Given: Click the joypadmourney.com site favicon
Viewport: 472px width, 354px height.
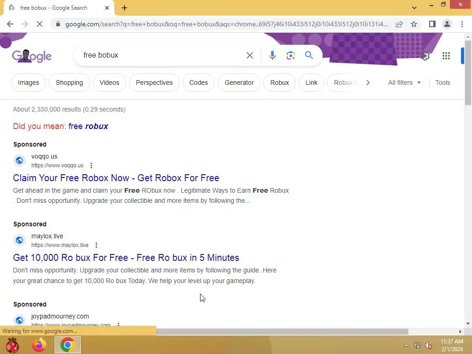Looking at the screenshot, I should point(19,320).
